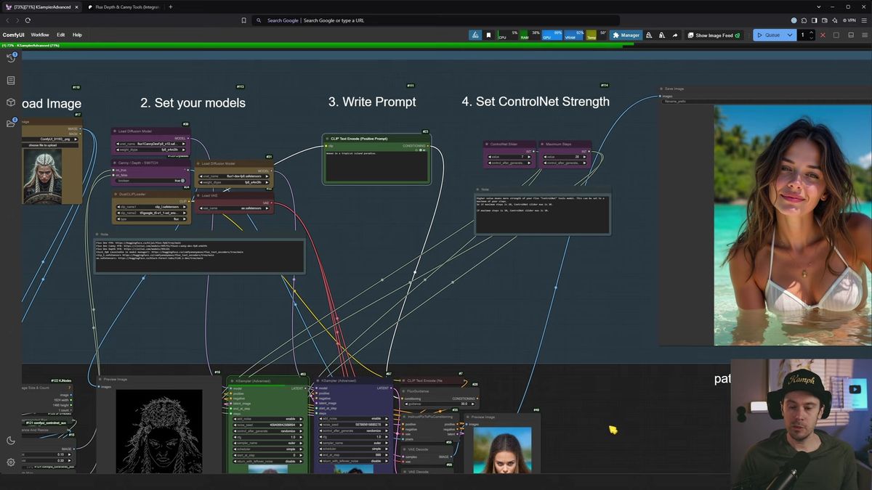This screenshot has height=490, width=872.
Task: Click the square clear-queue icon beside red X
Action: (x=836, y=35)
